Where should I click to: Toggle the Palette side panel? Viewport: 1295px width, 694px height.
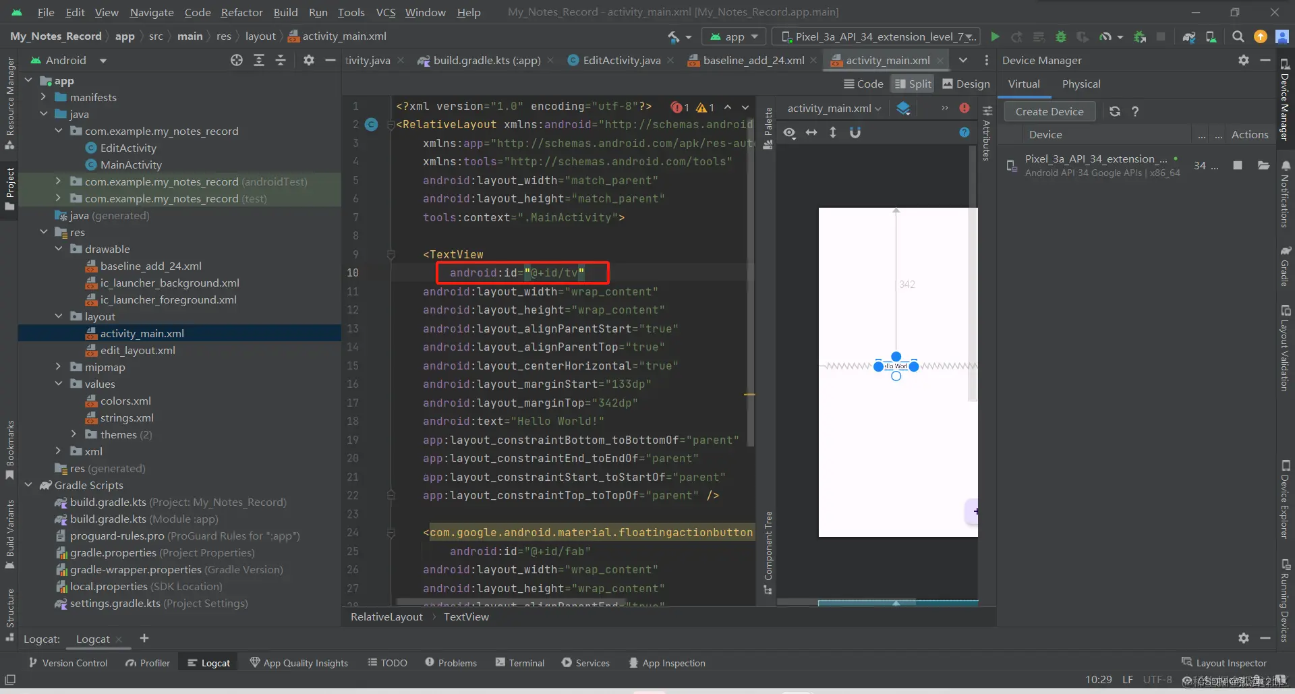(x=768, y=128)
